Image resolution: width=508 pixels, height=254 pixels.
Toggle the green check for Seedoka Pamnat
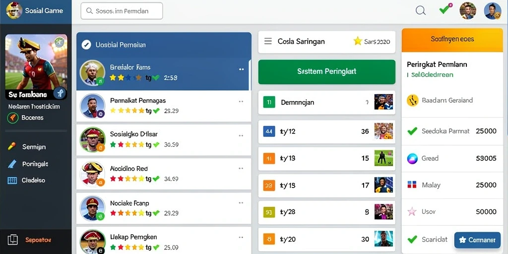[x=412, y=131]
